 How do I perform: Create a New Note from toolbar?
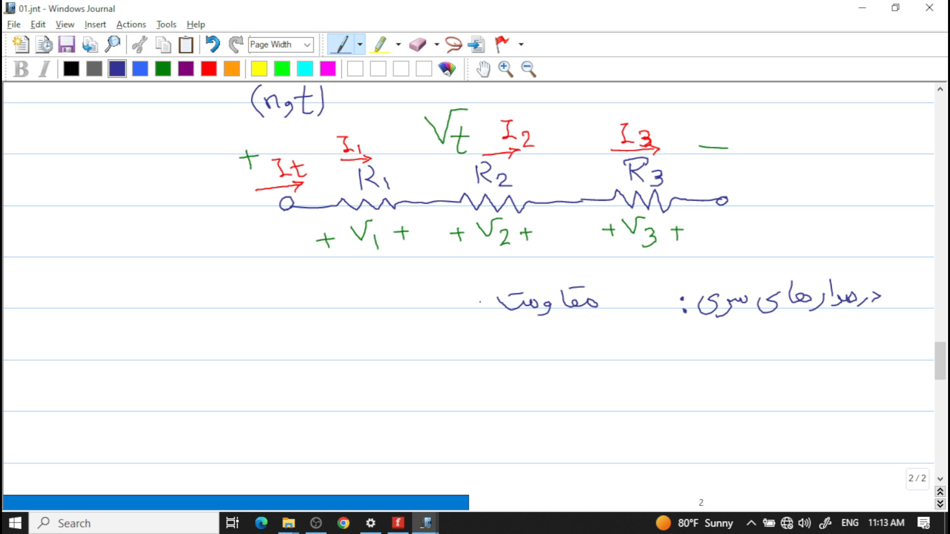pyautogui.click(x=21, y=44)
